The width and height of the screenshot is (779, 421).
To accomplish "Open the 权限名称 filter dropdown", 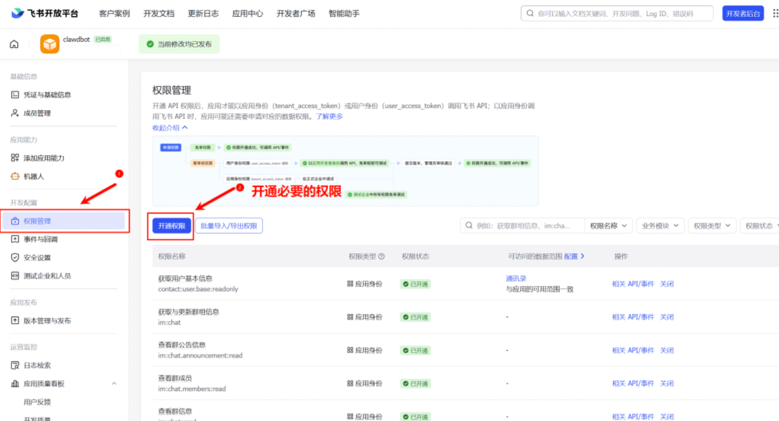I will click(608, 225).
